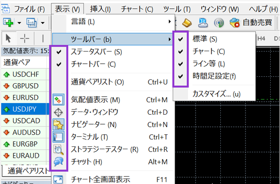
Task: Select EURAUD row in market watch
Action: click(x=25, y=156)
